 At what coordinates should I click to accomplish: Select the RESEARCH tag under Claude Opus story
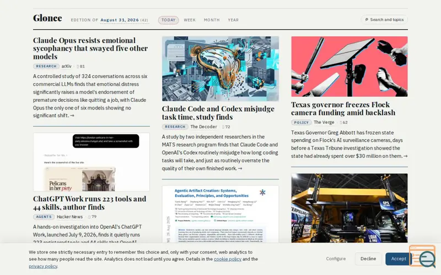(x=46, y=66)
